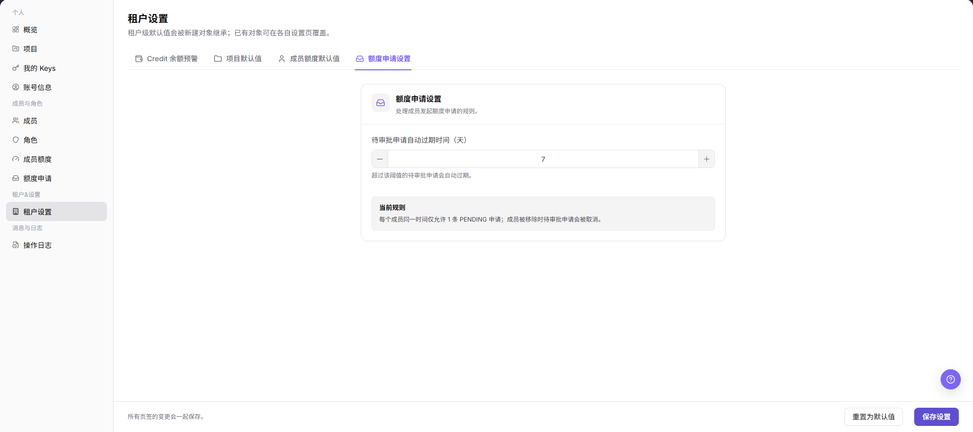Click the inbox icon beside 额度申请
The height and width of the screenshot is (432, 973).
[x=16, y=178]
